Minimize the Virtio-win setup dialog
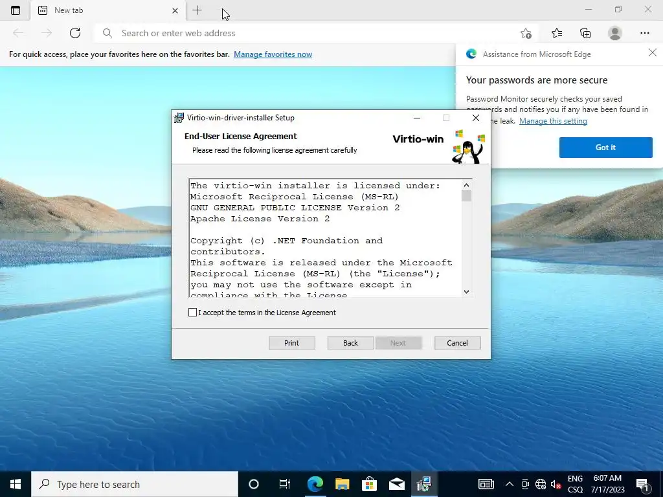 417,118
